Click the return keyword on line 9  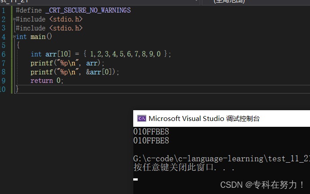[42, 81]
